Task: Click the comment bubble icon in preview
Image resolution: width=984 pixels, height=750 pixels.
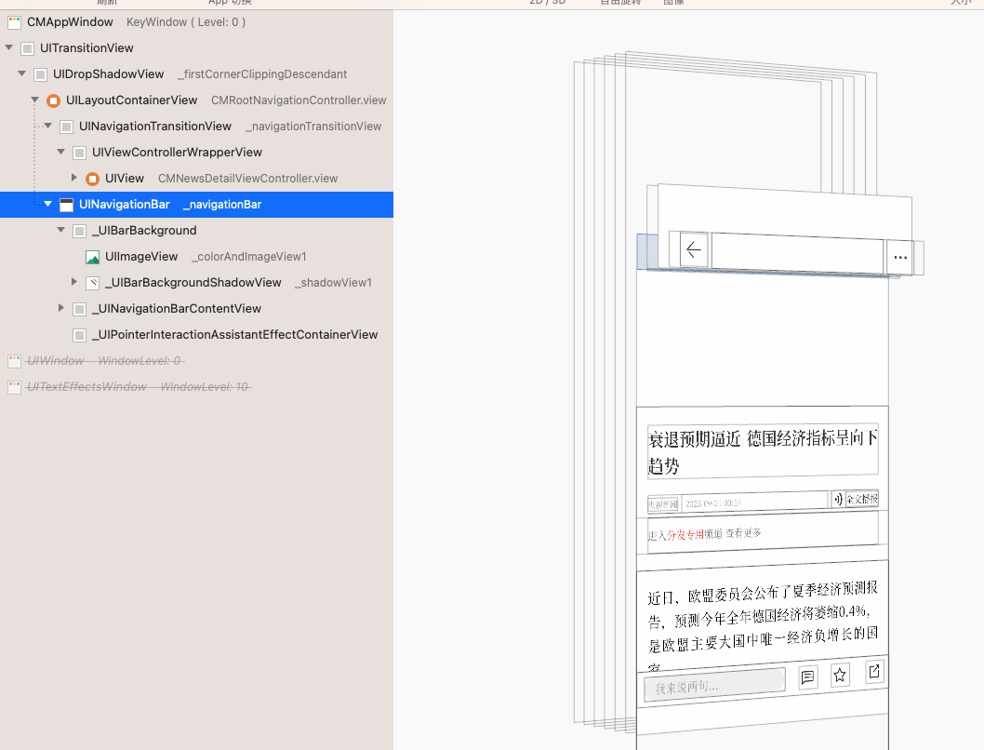Action: (x=807, y=676)
